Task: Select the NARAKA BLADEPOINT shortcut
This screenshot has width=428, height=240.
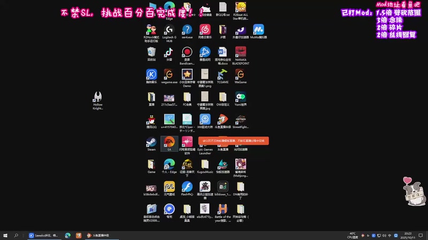Action: pos(240,55)
